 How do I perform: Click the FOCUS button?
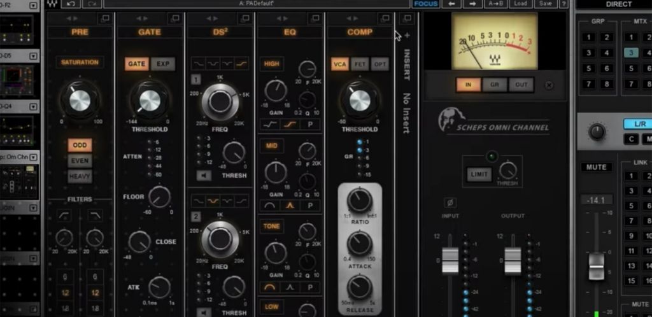(x=426, y=4)
